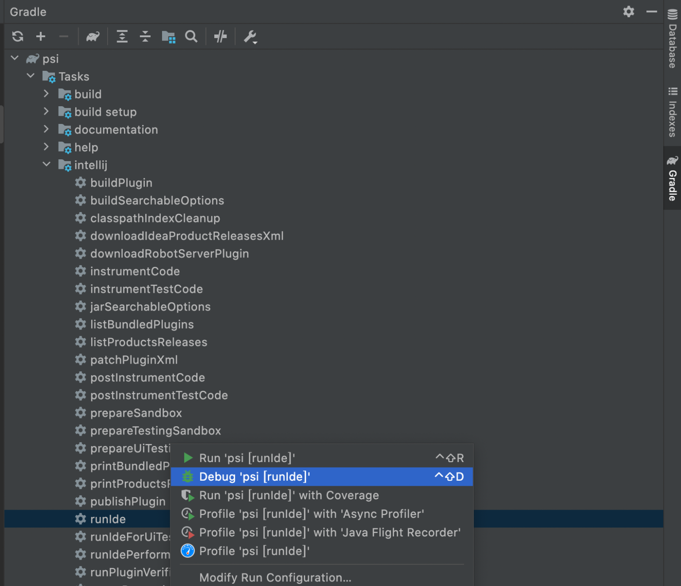
Task: Click the gear icon beside jarSearchableOptions
Action: [80, 306]
